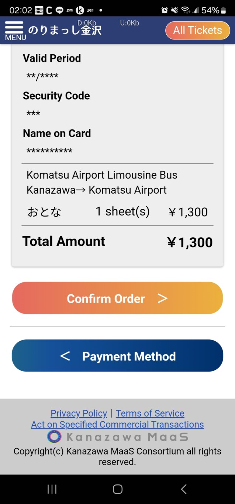Tap the Kanazawa MaaS ring logo
This screenshot has height=504, width=235.
54,437
